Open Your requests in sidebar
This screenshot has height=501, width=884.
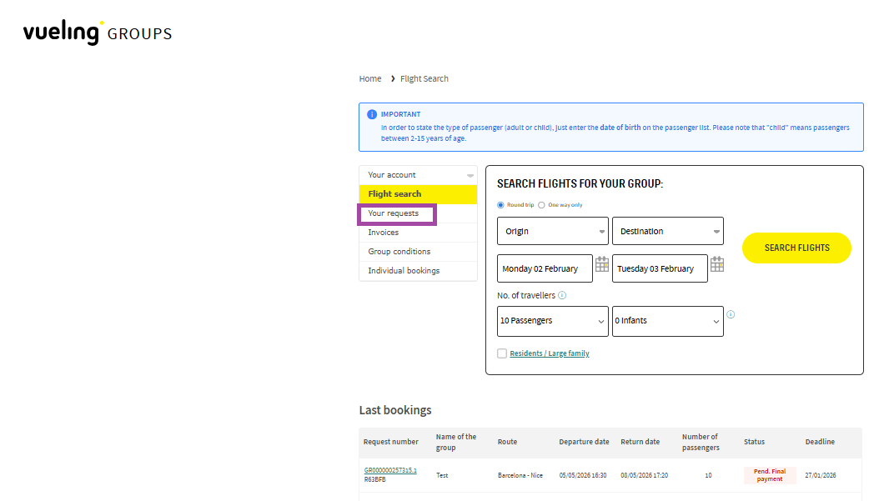click(394, 213)
